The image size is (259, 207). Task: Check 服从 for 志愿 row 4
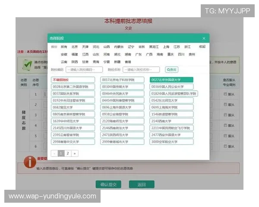(225, 125)
